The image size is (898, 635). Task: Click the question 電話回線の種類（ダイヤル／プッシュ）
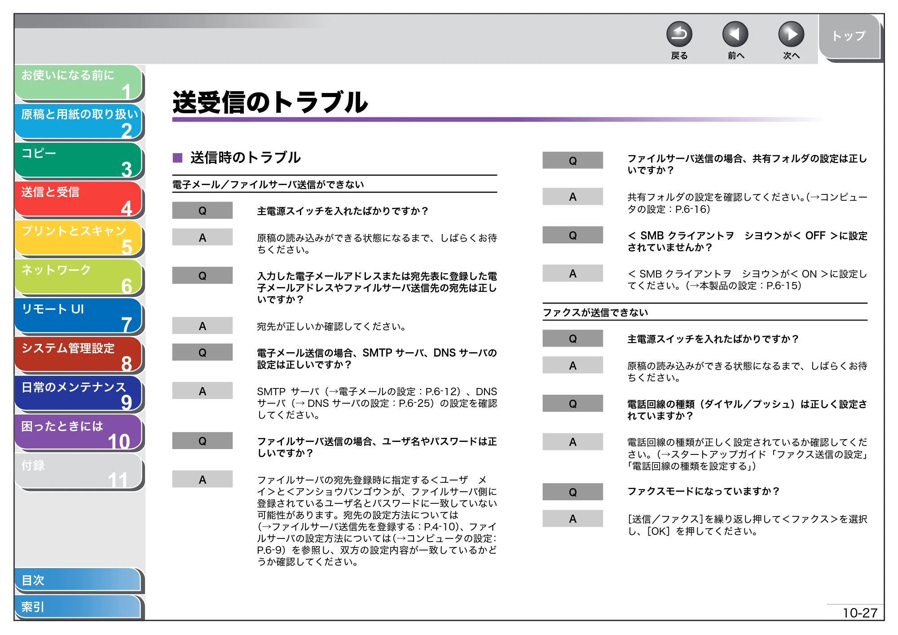[747, 410]
